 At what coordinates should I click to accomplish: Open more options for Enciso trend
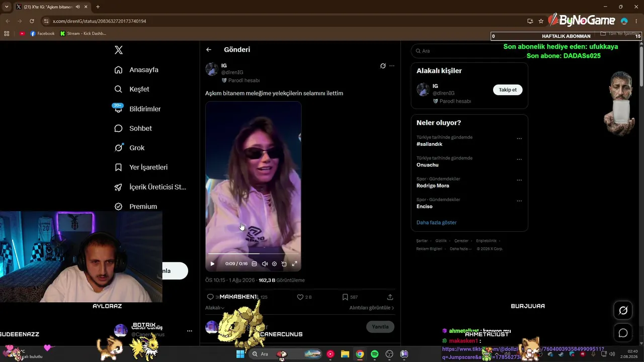click(519, 201)
